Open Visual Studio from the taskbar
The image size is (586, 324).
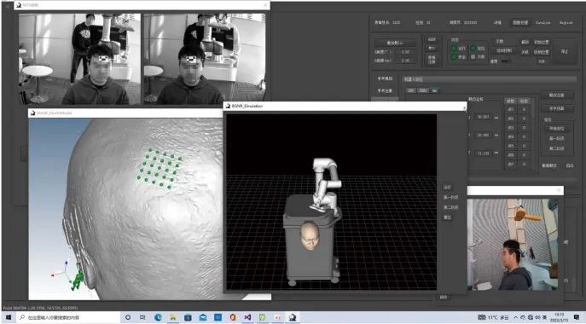(x=247, y=317)
